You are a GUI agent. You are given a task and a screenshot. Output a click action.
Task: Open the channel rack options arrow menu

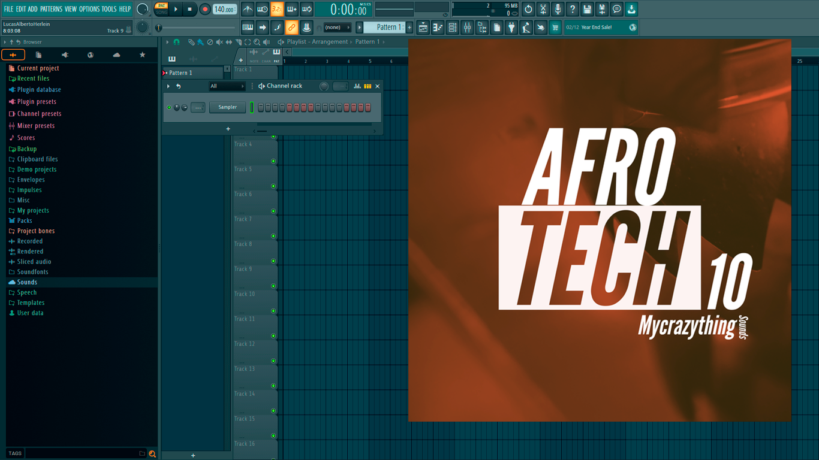pos(168,86)
